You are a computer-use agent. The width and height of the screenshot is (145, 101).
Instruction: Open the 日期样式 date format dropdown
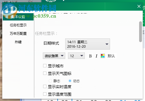[88, 44]
